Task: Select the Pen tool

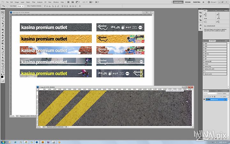Action: click(x=3, y=52)
